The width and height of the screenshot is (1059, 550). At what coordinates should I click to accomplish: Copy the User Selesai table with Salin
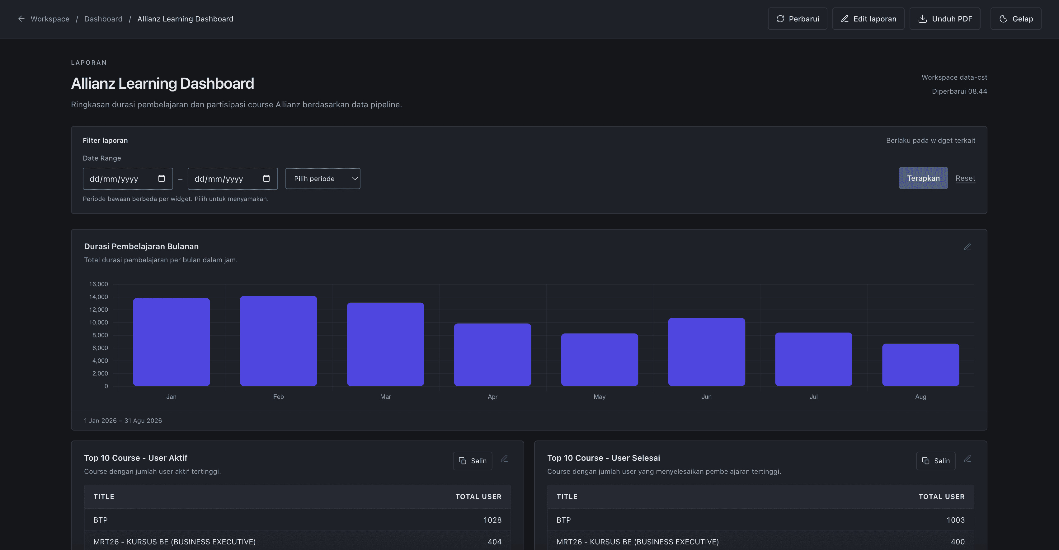click(935, 461)
